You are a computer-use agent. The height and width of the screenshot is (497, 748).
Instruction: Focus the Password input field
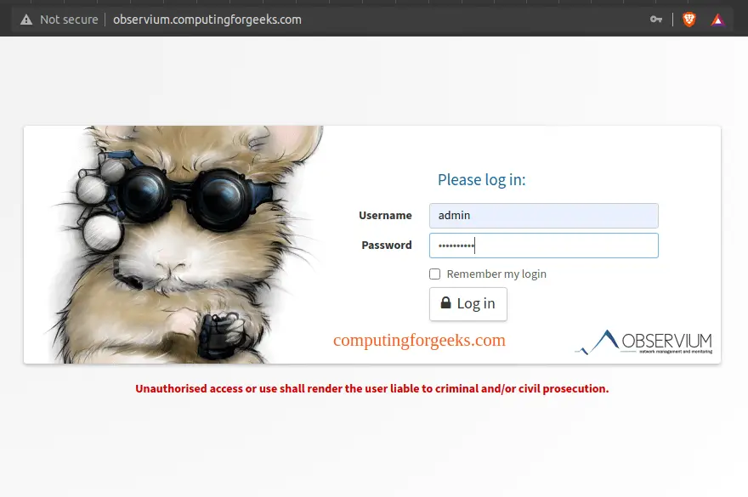(544, 246)
